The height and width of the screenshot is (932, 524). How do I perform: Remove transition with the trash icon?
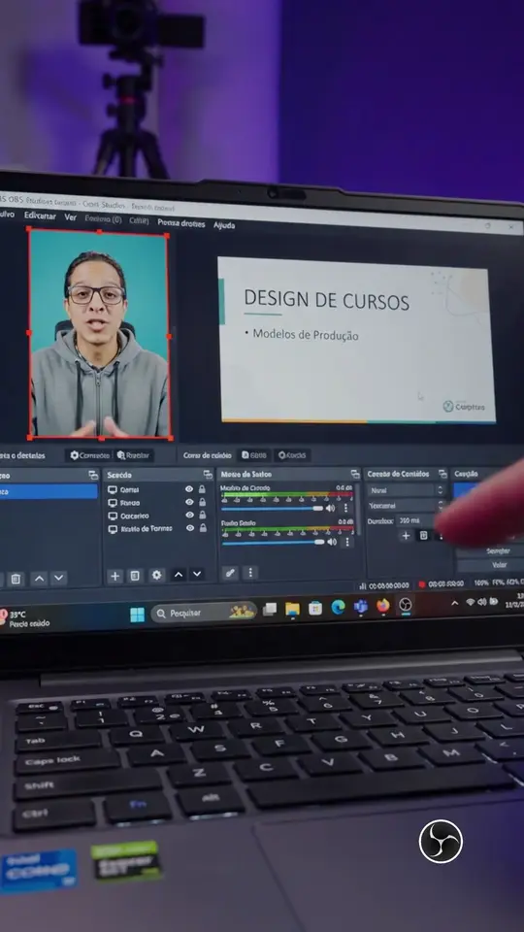(423, 536)
